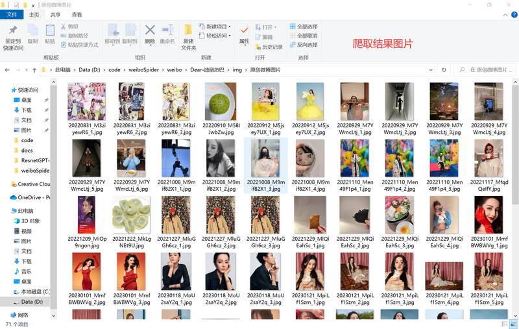519x329 pixels.
Task: Select 网络 Network in navigation pane
Action: click(19, 315)
